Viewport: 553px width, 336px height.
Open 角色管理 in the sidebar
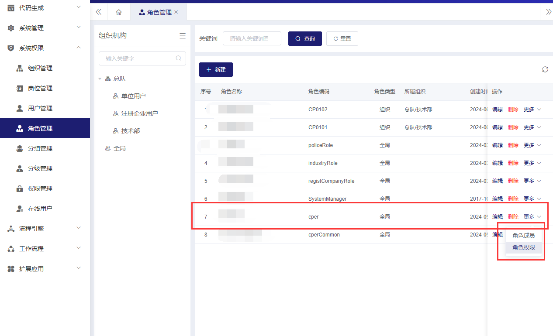45,128
